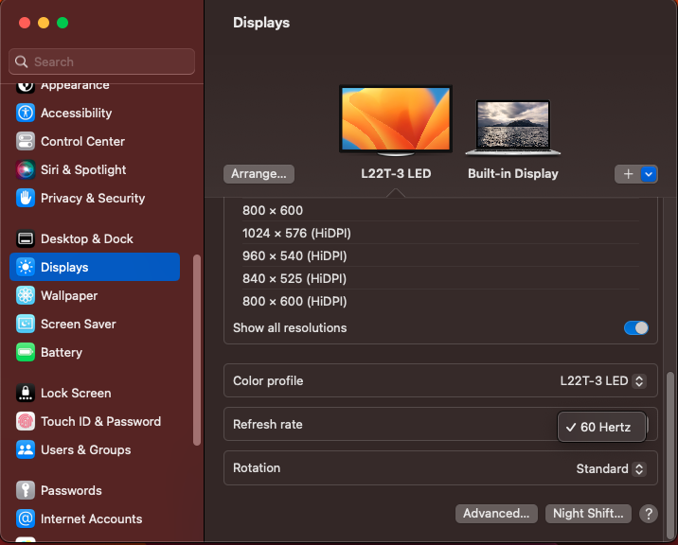Viewport: 678px width, 545px height.
Task: Click the magnifier icon in Search
Action: (x=21, y=62)
